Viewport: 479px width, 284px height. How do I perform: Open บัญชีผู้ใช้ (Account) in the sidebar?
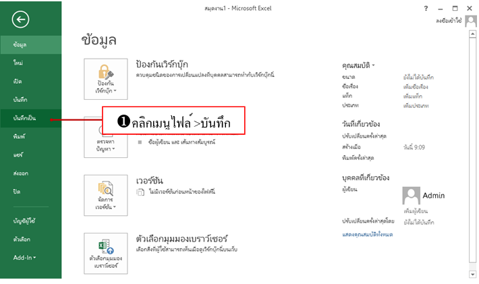tap(30, 221)
